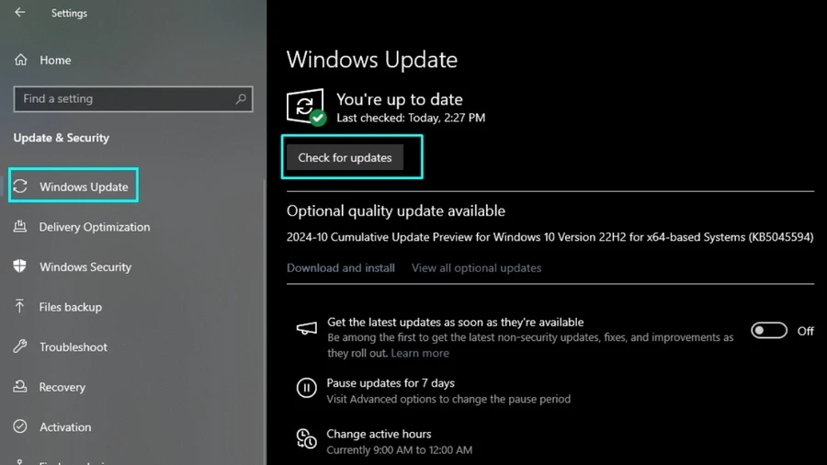Image resolution: width=827 pixels, height=465 pixels.
Task: Open Recovery options
Action: 62,387
